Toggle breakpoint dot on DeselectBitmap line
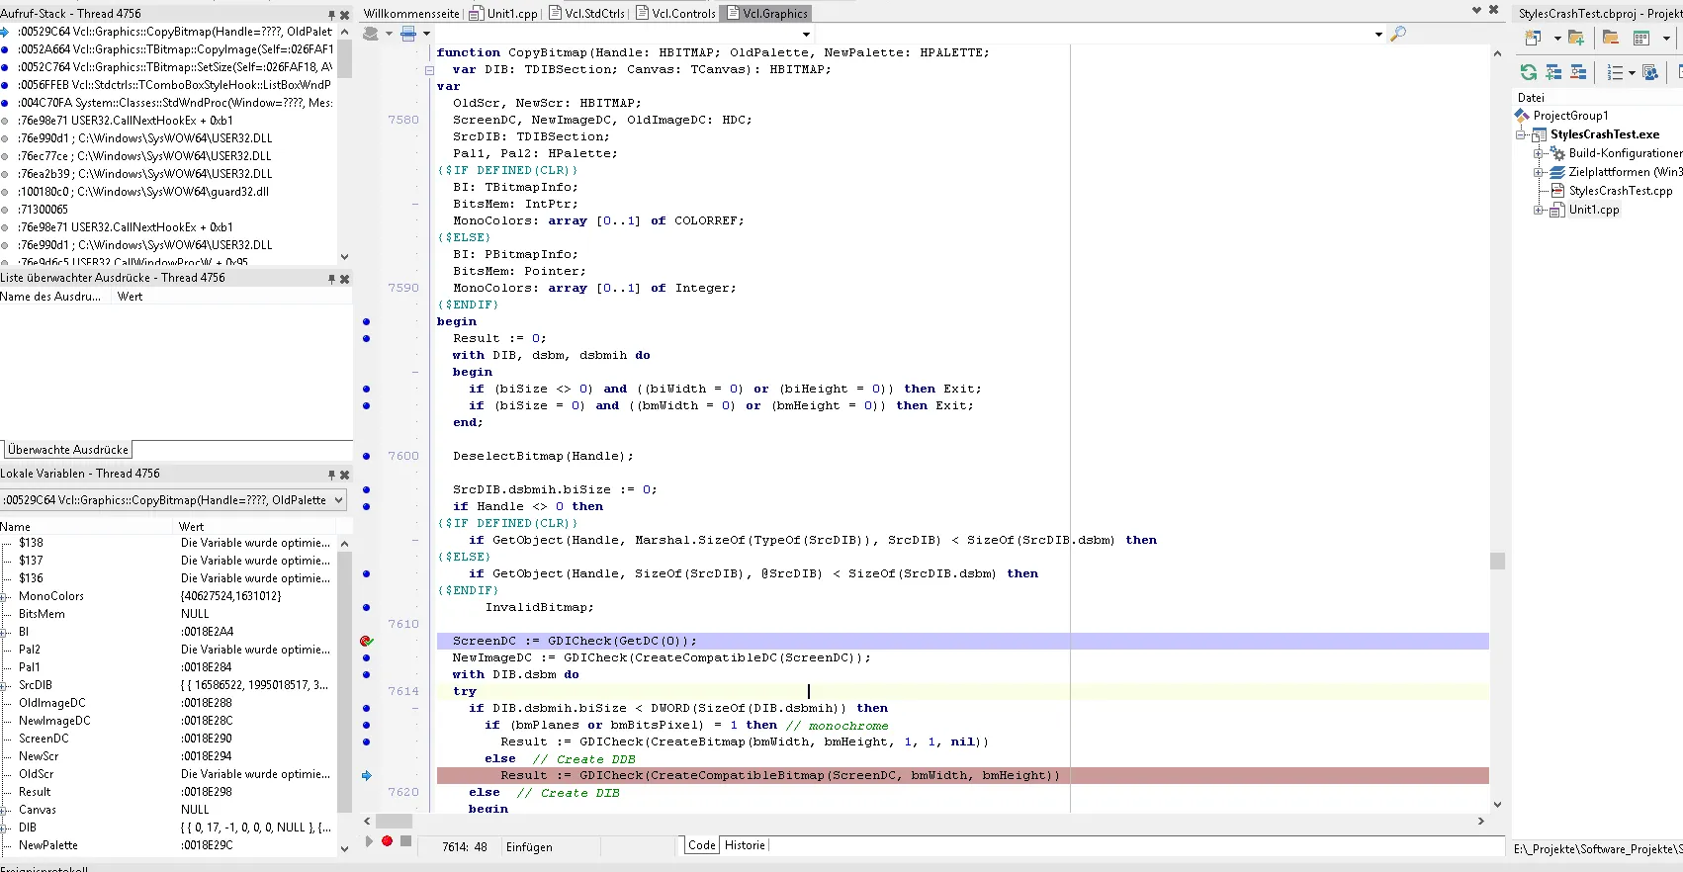Screen dimensions: 1683x872 point(366,456)
